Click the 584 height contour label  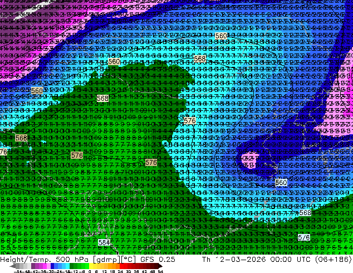pyautogui.click(x=104, y=242)
